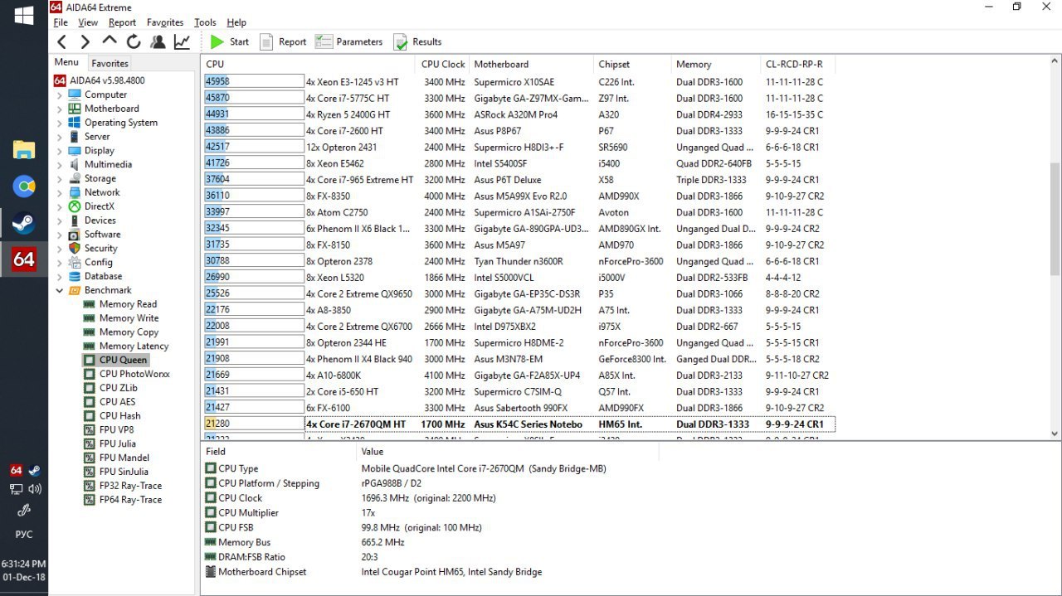1062x596 pixels.
Task: Go back with the left arrow toolbar icon
Action: pyautogui.click(x=62, y=41)
